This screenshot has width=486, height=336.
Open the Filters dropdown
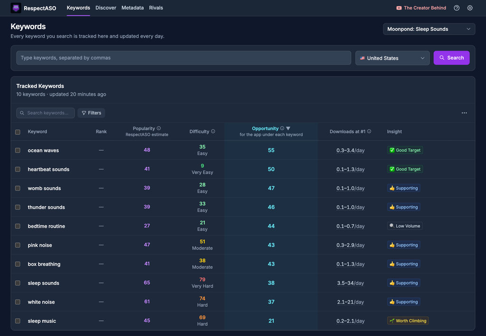click(92, 113)
